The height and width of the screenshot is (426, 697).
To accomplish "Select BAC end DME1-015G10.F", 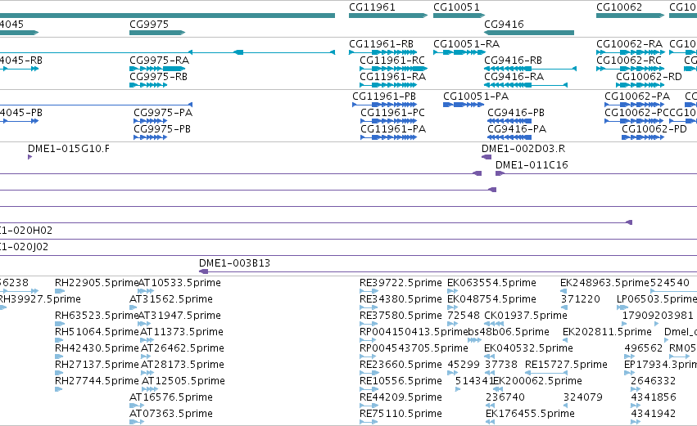I will click(x=29, y=157).
